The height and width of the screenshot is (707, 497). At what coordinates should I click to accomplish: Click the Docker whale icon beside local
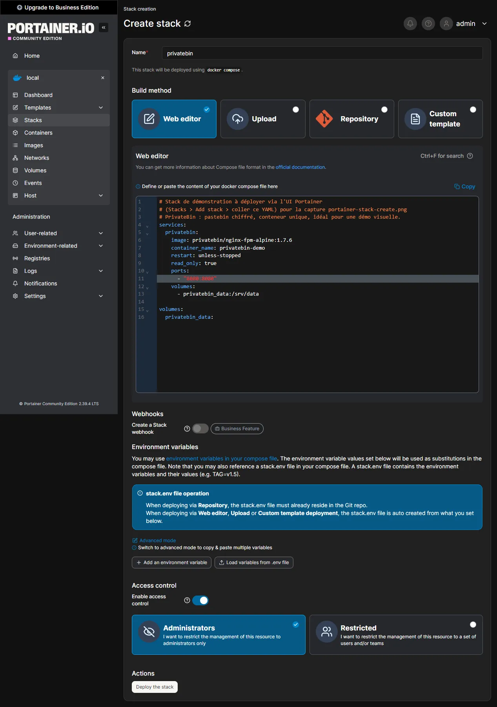click(17, 78)
